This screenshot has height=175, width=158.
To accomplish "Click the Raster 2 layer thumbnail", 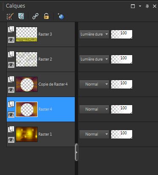I will coord(27,59).
